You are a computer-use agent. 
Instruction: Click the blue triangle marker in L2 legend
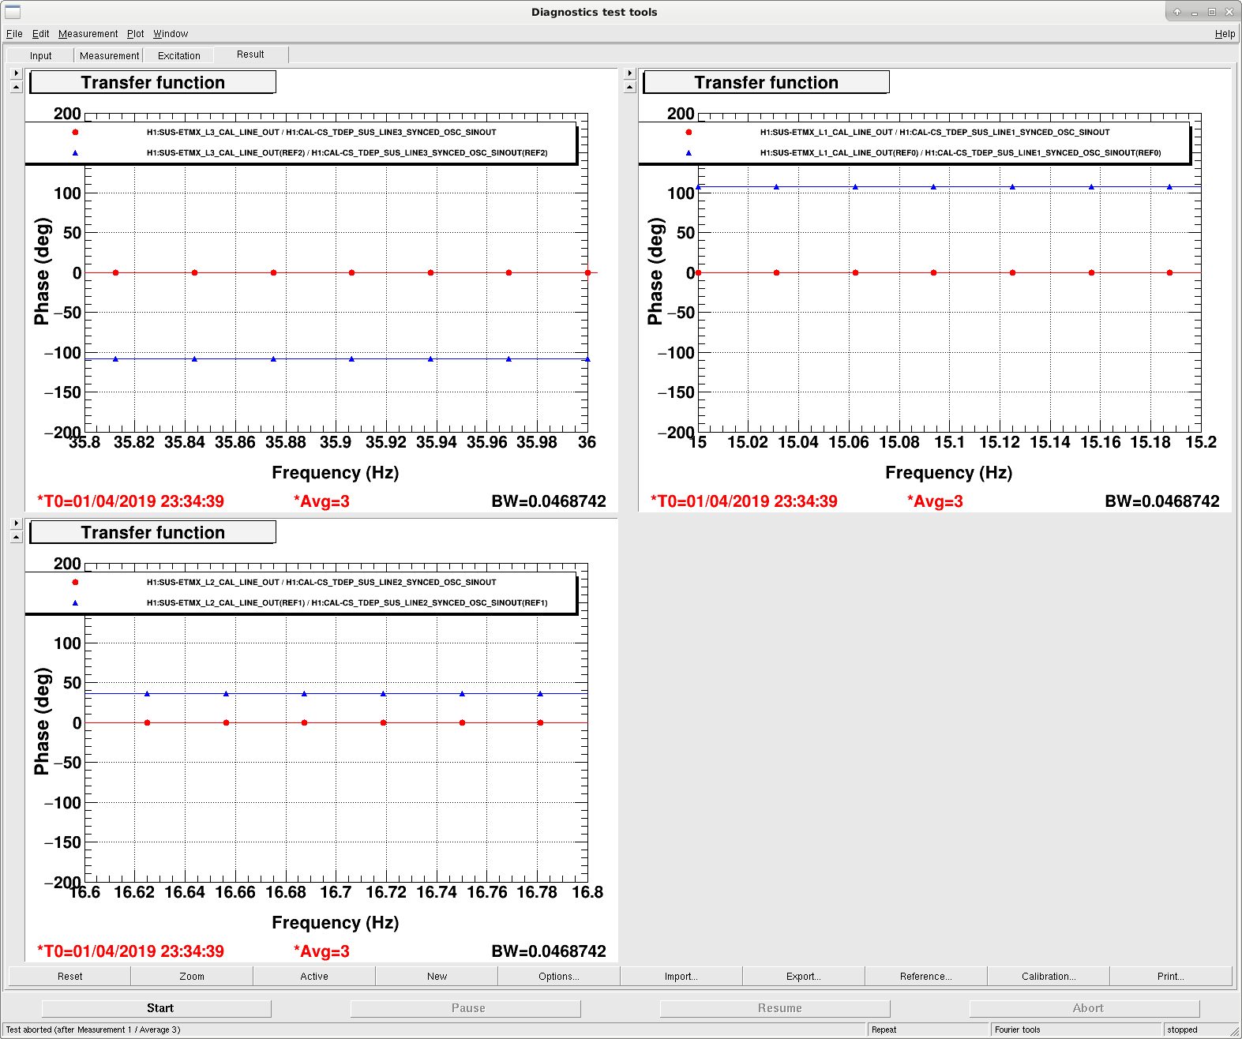click(x=75, y=603)
